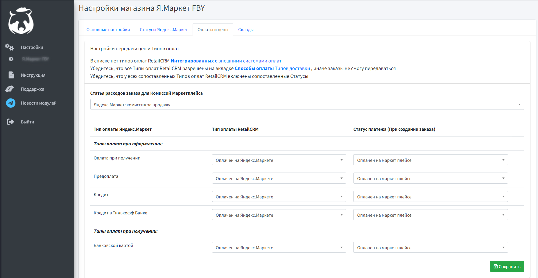Open RetailCRM payment type dropdown for Кредит в Тинькофф Банке
Screen dimensions: 538x278
coord(279,215)
